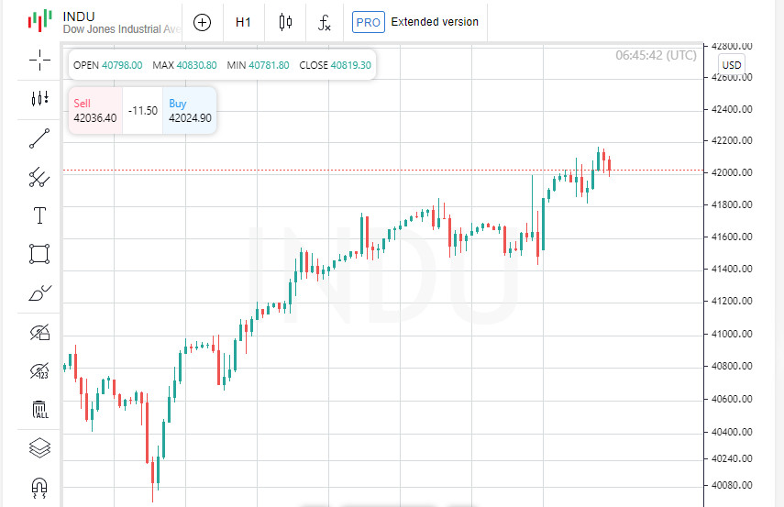This screenshot has width=784, height=507.
Task: Toggle magnet snap mode
Action: pyautogui.click(x=39, y=486)
